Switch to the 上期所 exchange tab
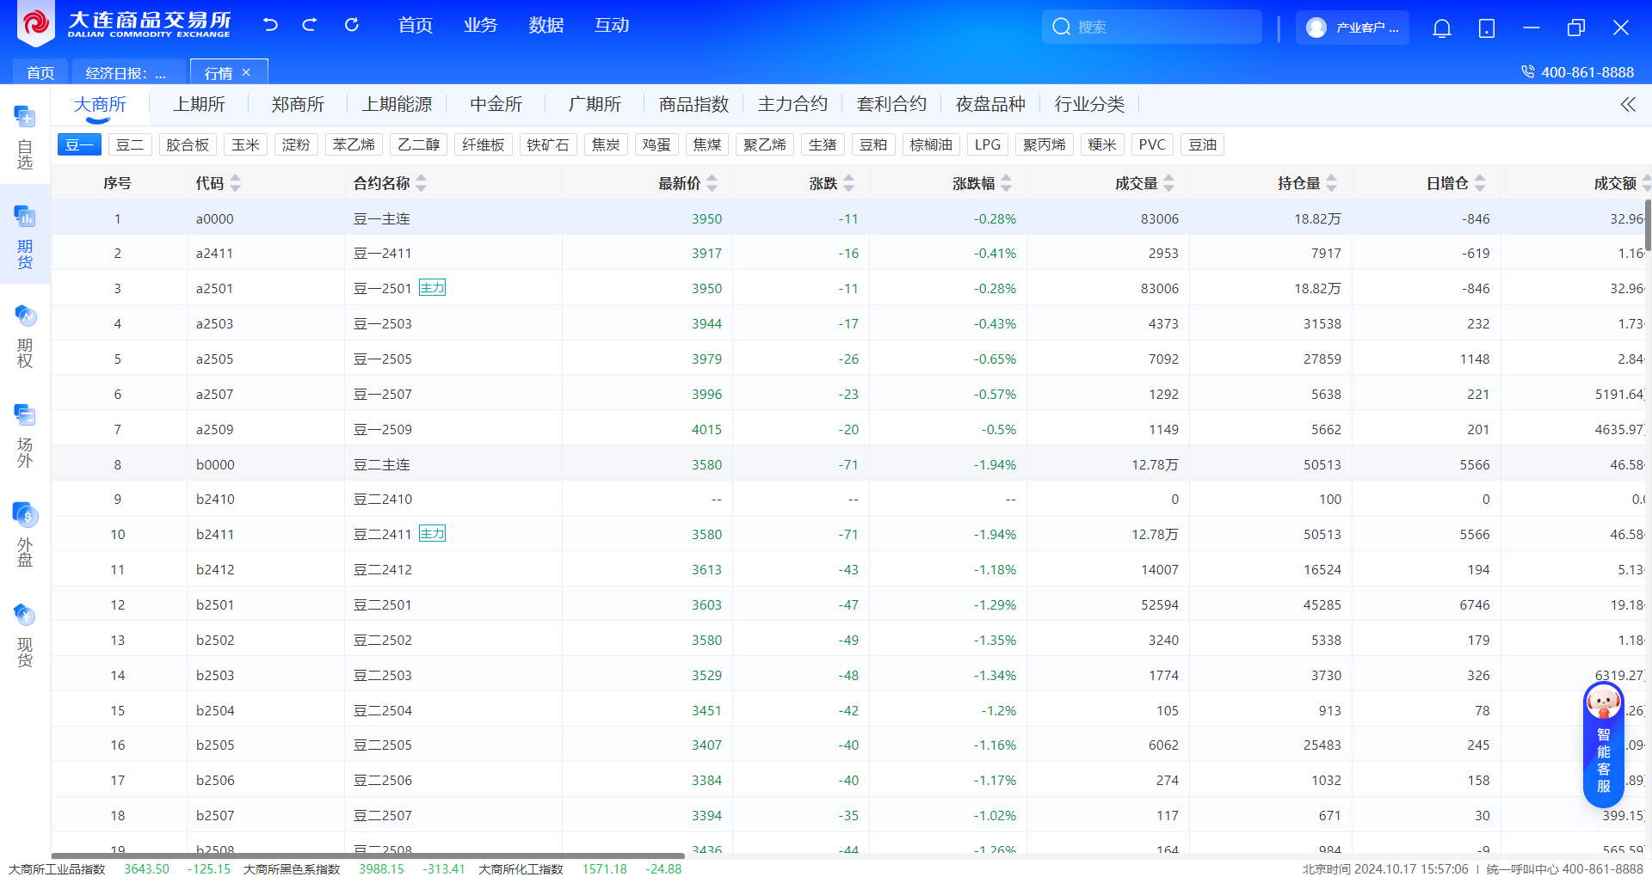The image size is (1652, 877). click(x=199, y=105)
